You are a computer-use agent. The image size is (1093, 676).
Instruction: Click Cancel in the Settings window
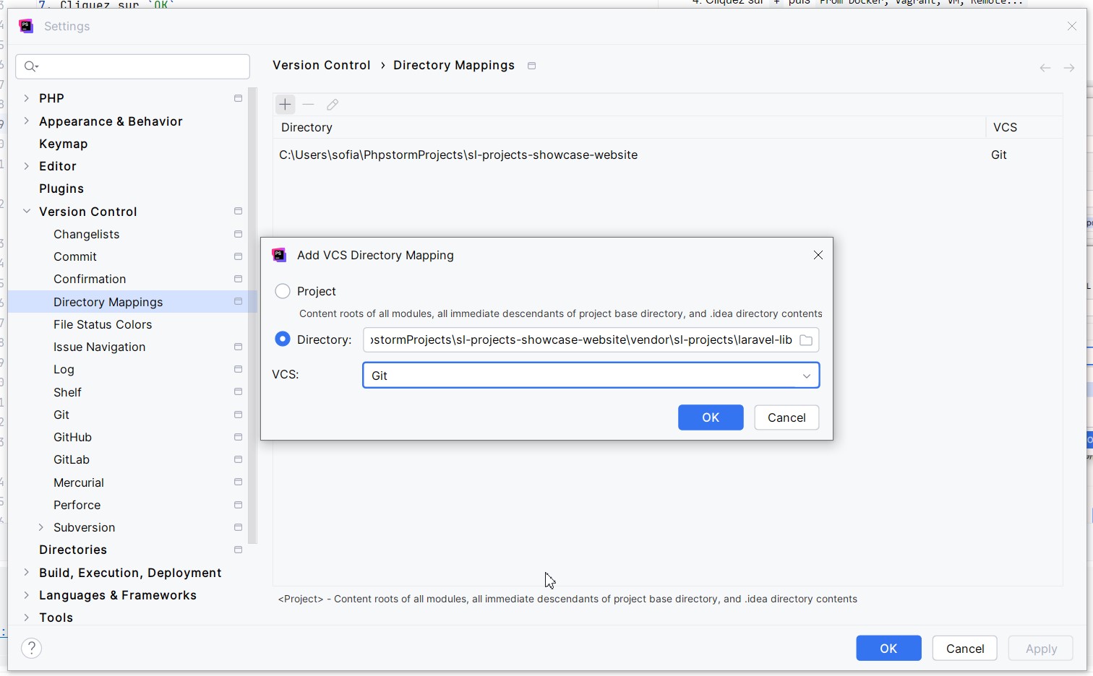[x=965, y=649]
